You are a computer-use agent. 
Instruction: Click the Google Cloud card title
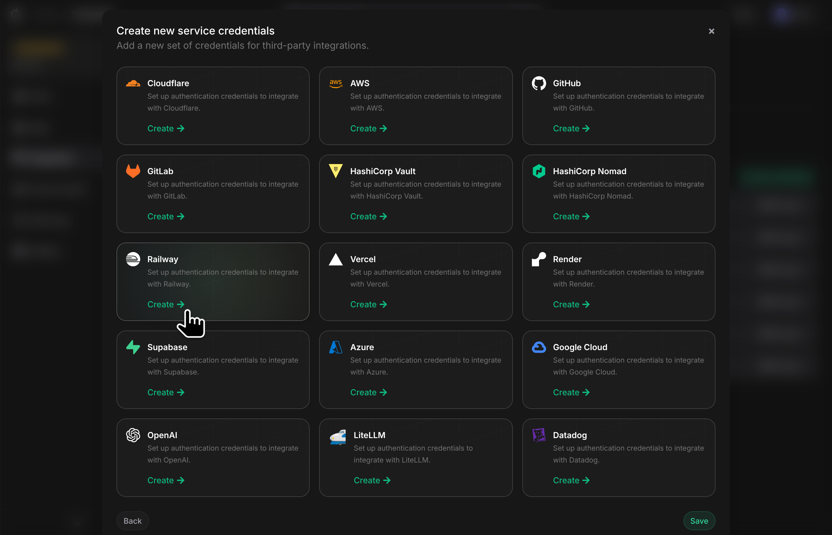(580, 347)
